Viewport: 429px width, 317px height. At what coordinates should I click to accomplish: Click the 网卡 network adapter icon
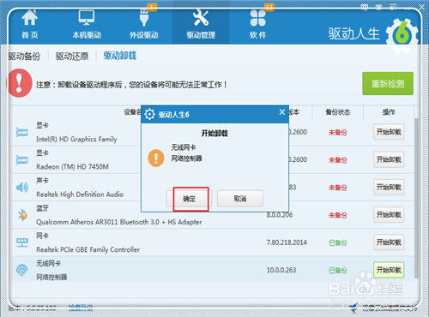[x=22, y=242]
